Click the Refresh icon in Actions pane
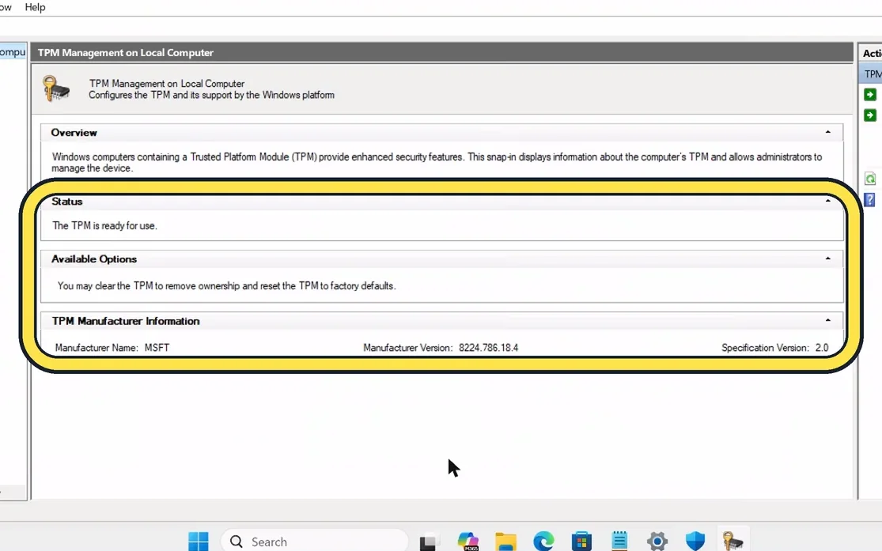 (869, 179)
